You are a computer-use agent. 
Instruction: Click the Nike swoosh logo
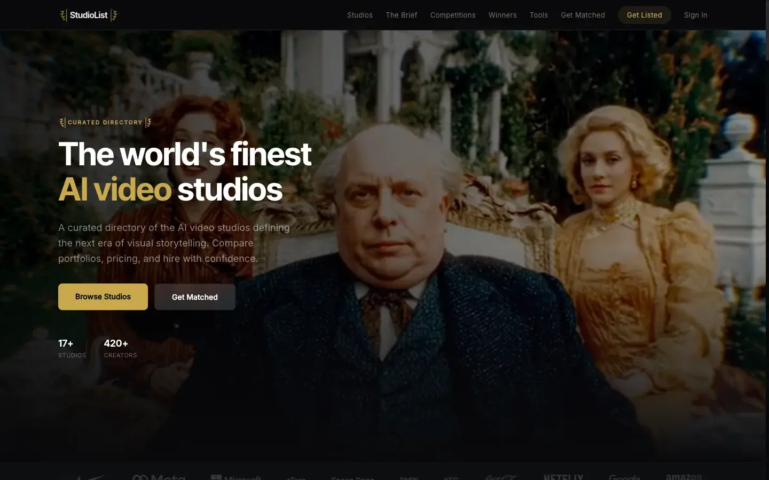click(91, 478)
